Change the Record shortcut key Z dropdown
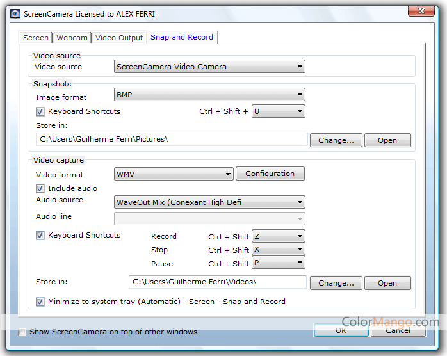447x356 pixels. coord(278,236)
